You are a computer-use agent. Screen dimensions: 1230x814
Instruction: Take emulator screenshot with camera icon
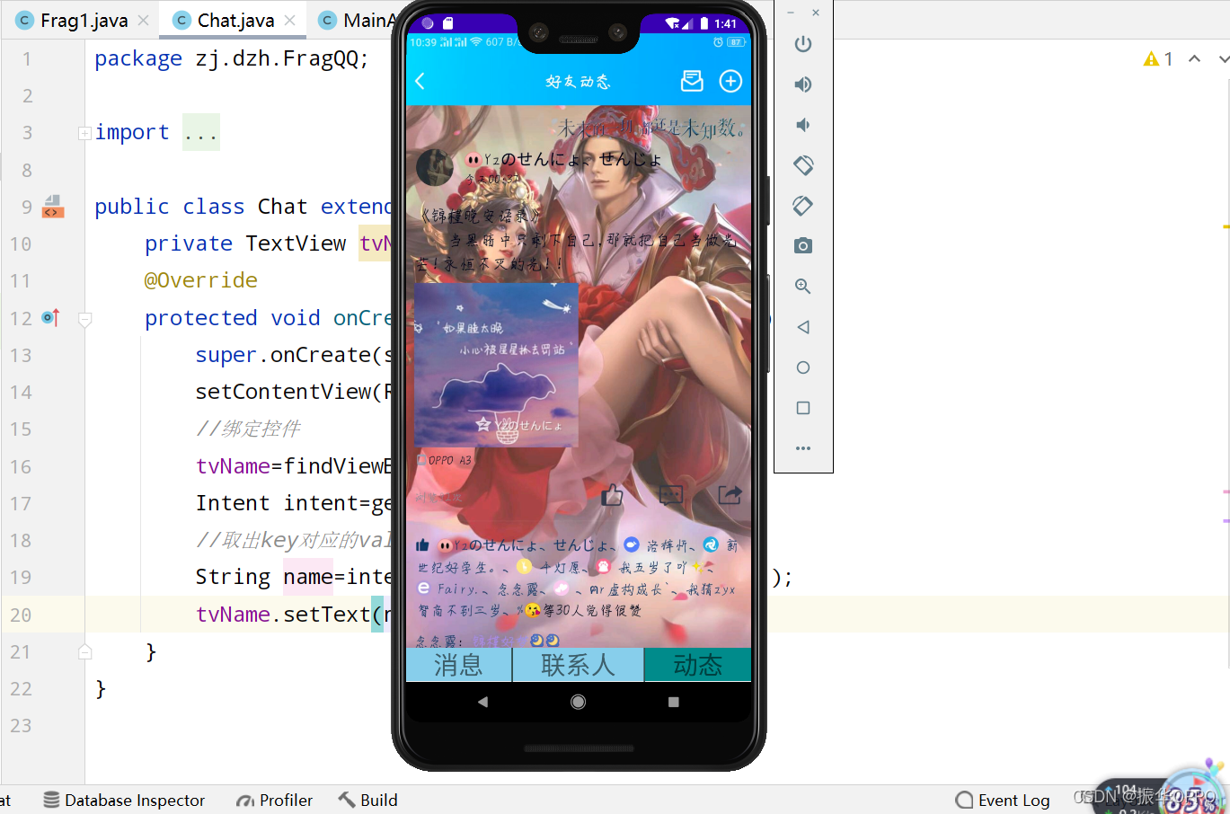pyautogui.click(x=803, y=245)
